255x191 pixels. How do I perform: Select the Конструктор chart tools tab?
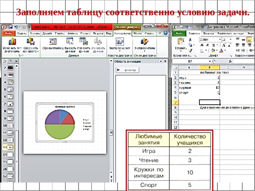[x=122, y=33]
